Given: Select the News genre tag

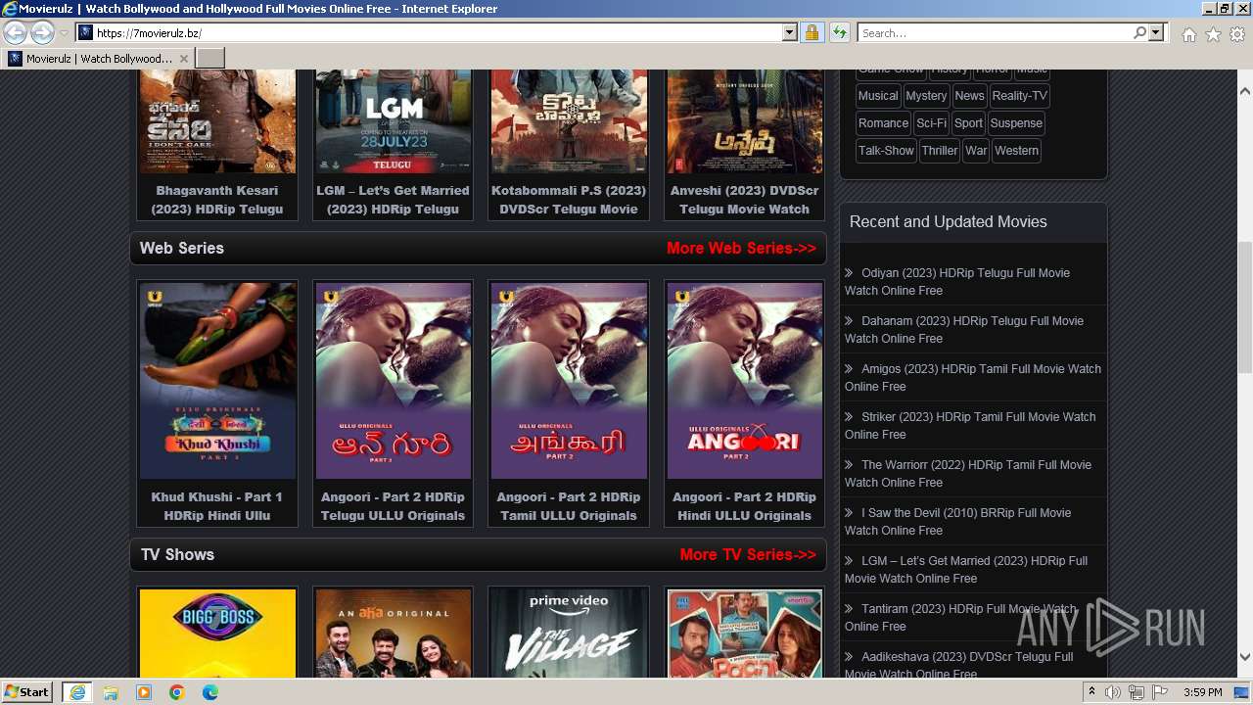Looking at the screenshot, I should pyautogui.click(x=969, y=96).
